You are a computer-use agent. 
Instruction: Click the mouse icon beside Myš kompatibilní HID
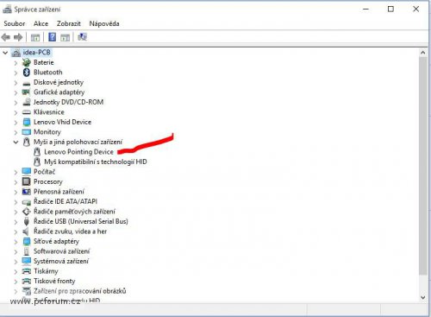[37, 162]
